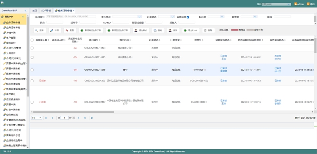The height and width of the screenshot is (154, 317).
Task: Open 合同/托书管理 in the sidebar
Action: 13,48
